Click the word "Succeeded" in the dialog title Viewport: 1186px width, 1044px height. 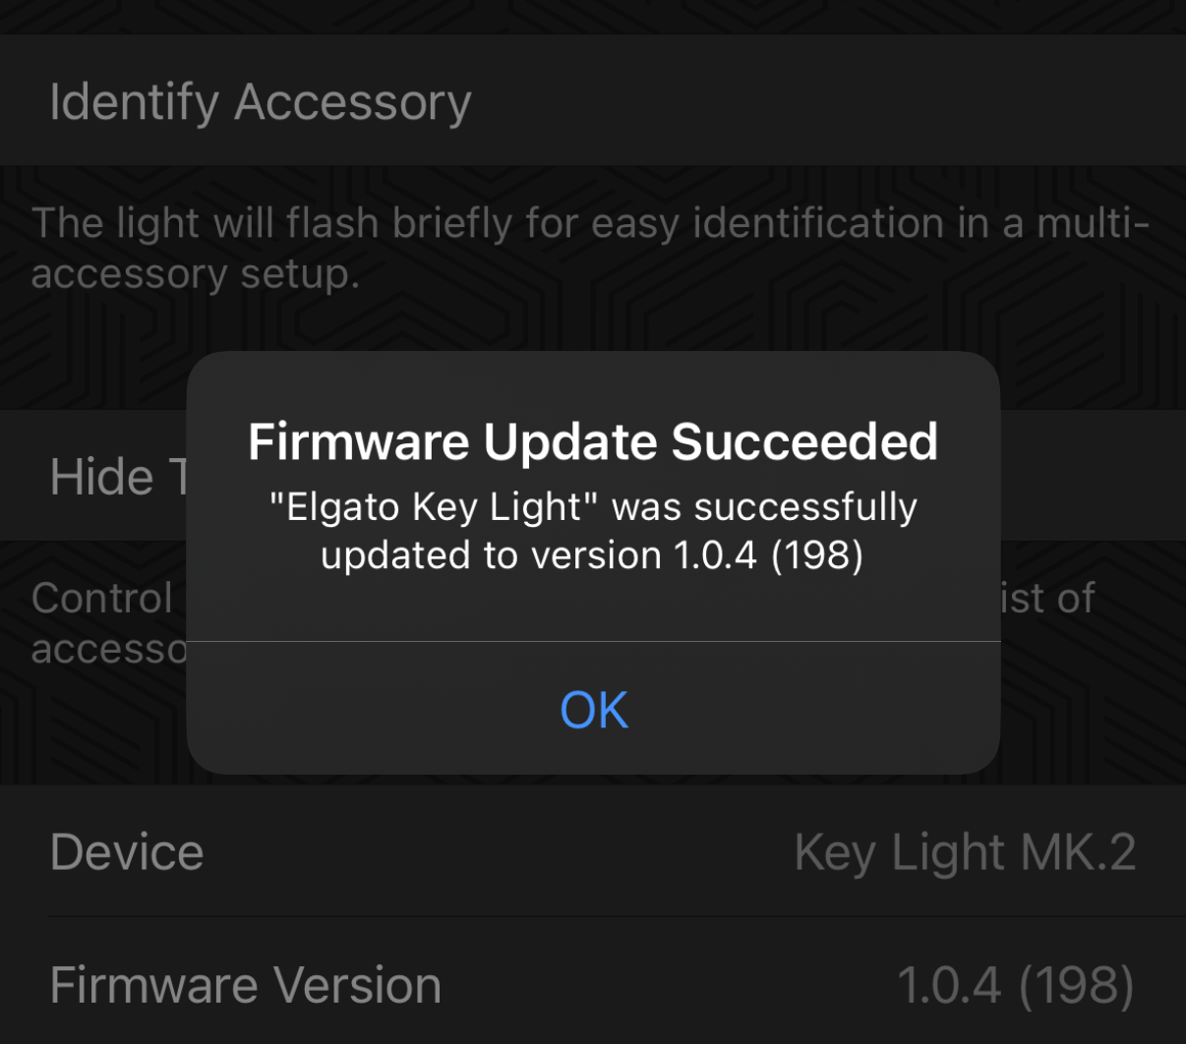(804, 441)
